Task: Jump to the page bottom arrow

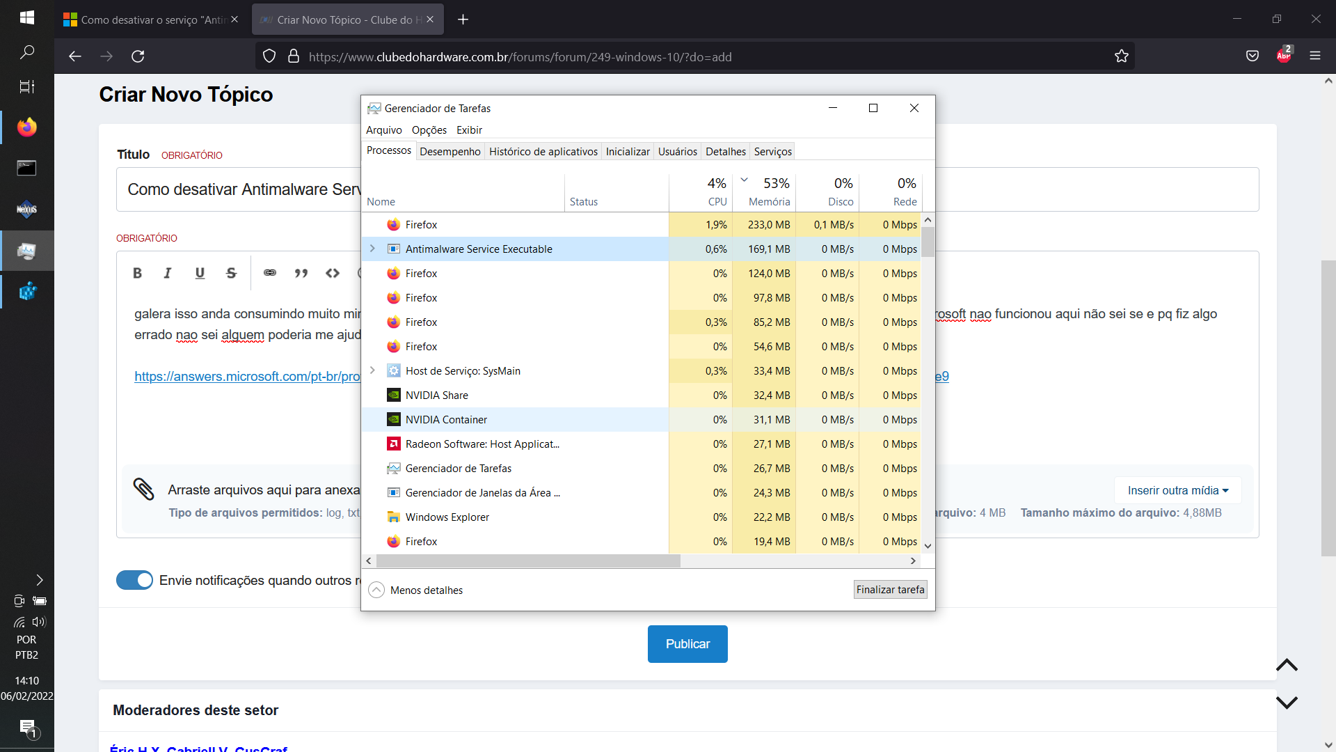Action: pos(1287,703)
